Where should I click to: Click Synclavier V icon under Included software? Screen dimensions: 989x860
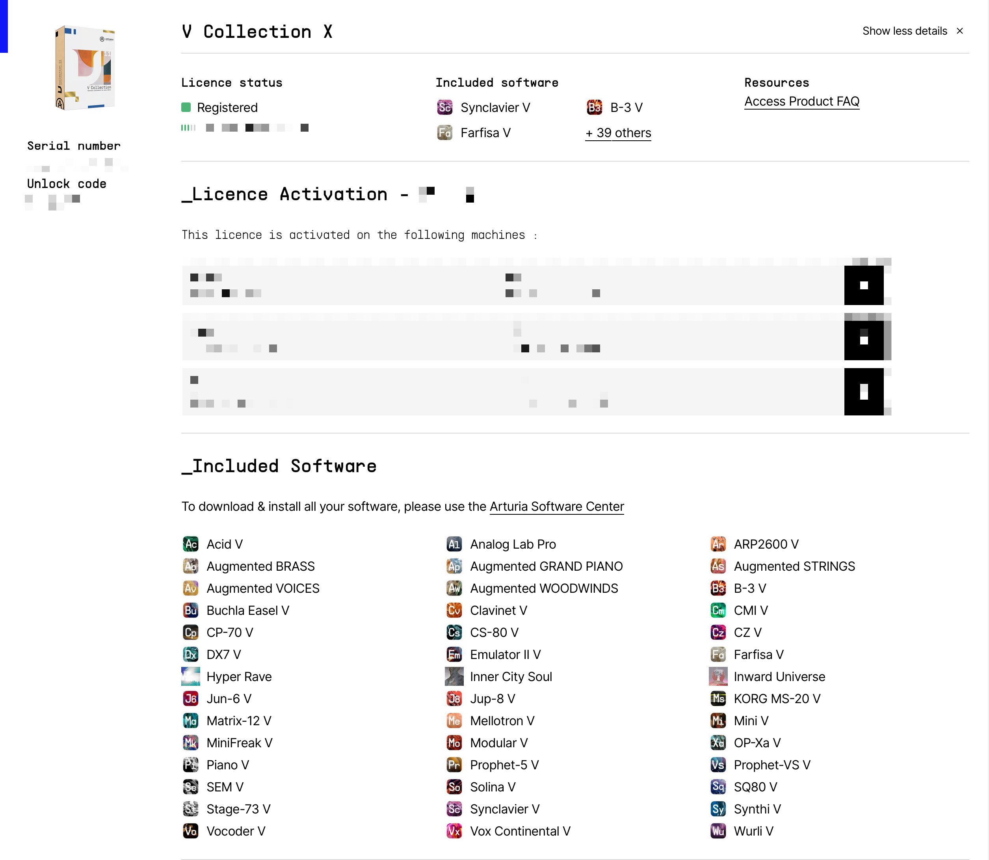click(x=445, y=107)
